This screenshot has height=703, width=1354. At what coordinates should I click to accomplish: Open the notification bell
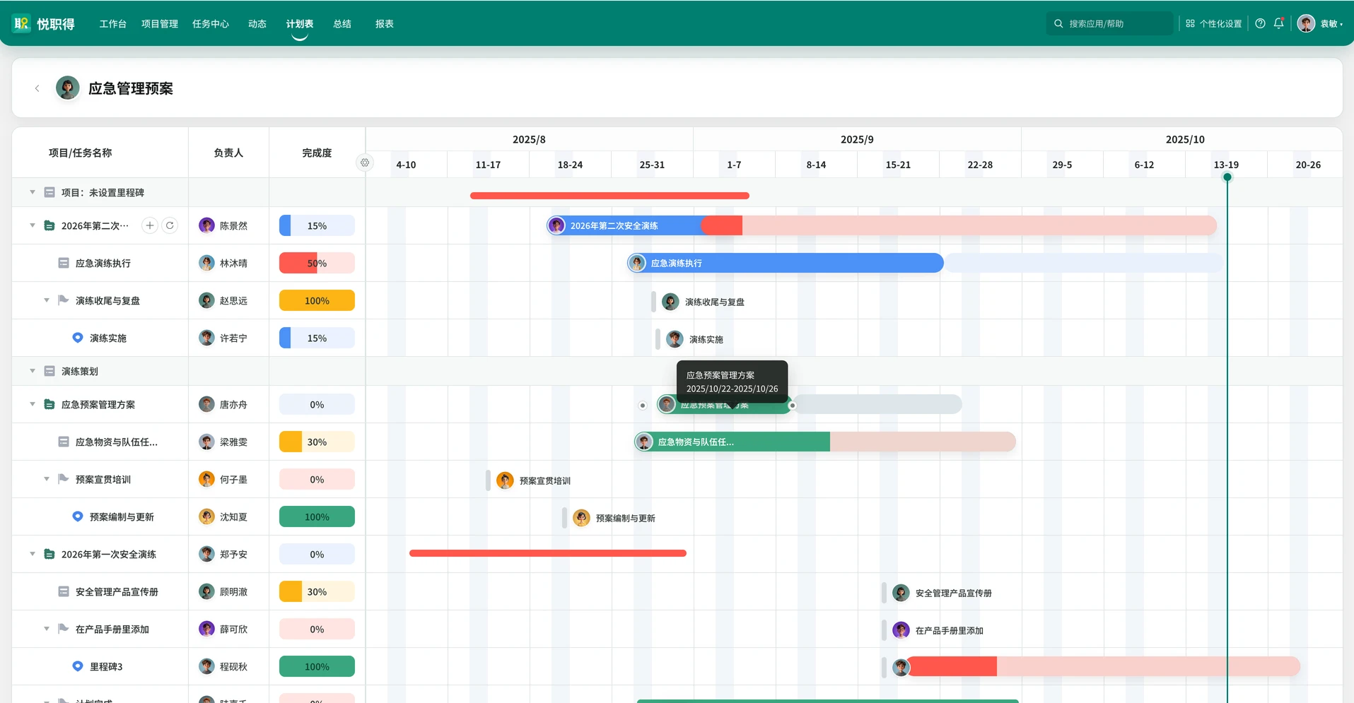[x=1278, y=23]
